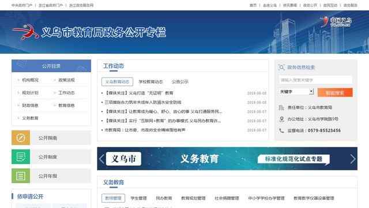Select the 民办教育 tab
Viewport: 369px width, 208px height.
pyautogui.click(x=164, y=198)
